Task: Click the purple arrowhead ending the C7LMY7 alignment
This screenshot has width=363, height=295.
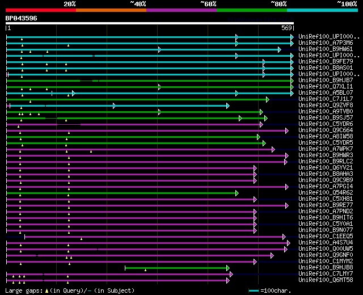Action: (x=231, y=275)
